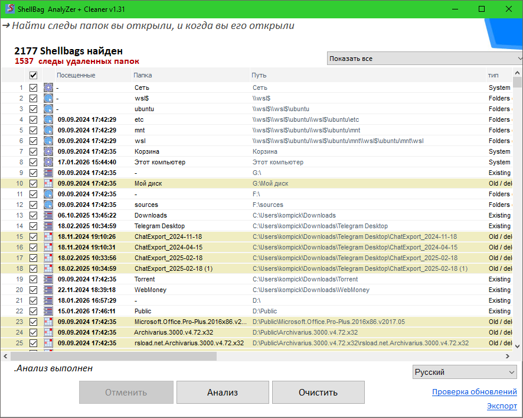Click the icon beside Корзина entry
523x418 pixels.
48,151
